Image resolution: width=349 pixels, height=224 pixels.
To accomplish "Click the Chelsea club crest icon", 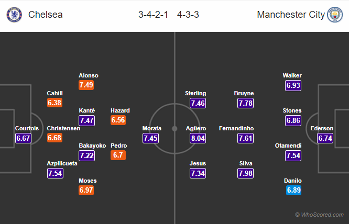I will [x=14, y=15].
